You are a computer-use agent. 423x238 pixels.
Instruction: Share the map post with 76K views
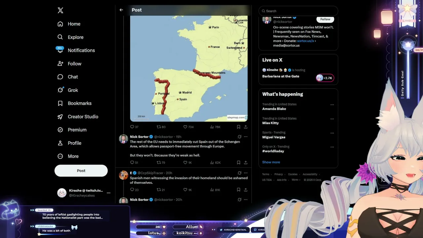coord(246,127)
